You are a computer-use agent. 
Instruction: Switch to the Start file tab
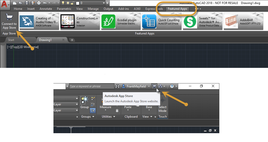point(11,40)
